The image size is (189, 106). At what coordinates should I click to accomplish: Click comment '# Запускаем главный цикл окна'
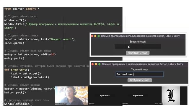click(27, 100)
